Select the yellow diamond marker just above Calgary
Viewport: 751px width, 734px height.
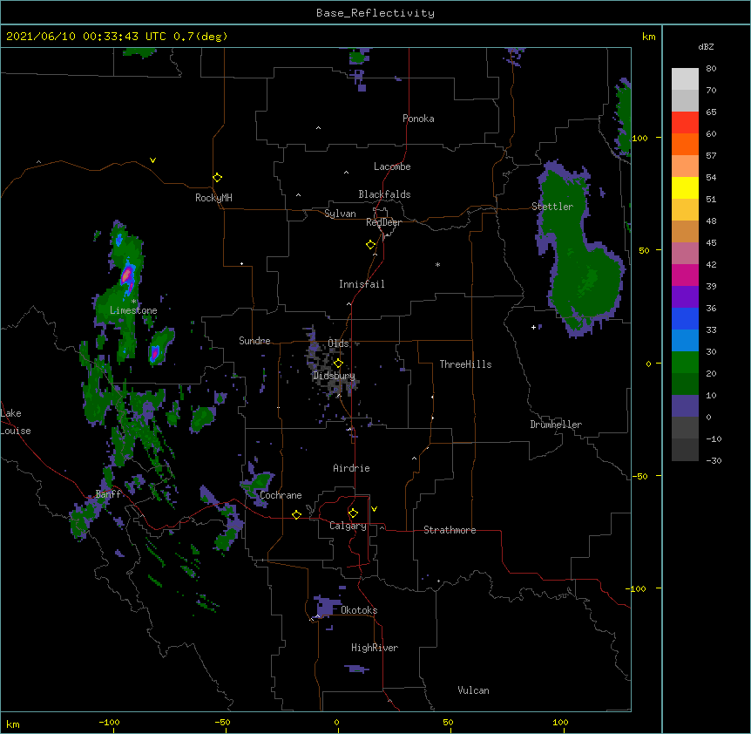[353, 513]
